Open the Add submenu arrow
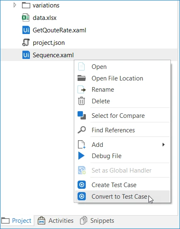 tap(163, 145)
